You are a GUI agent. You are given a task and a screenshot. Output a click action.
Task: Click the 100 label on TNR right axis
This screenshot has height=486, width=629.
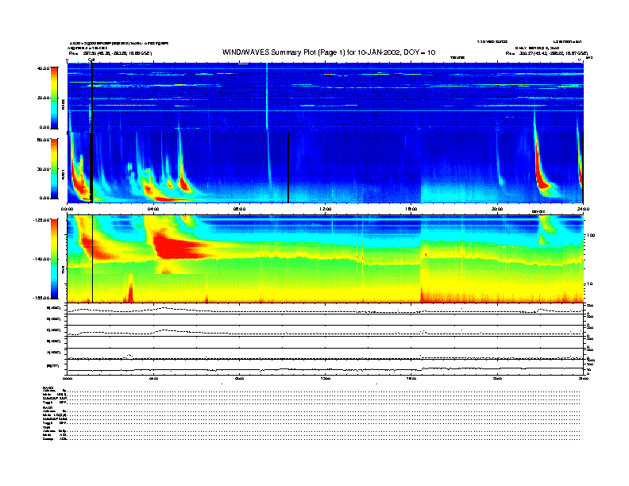click(591, 235)
